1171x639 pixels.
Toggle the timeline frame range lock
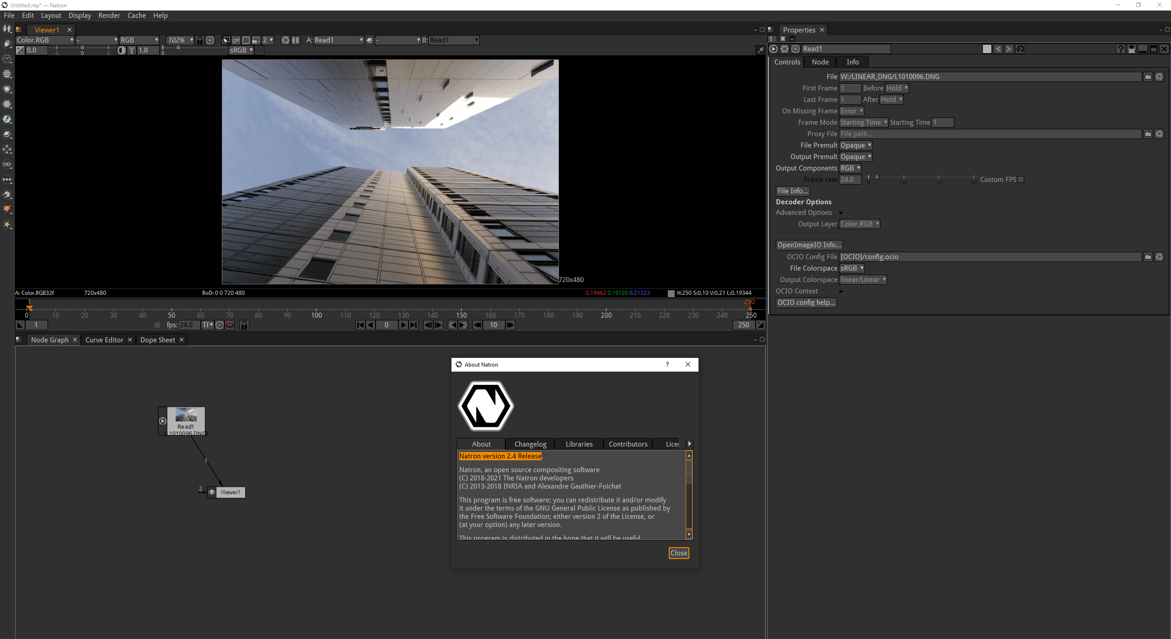point(244,325)
